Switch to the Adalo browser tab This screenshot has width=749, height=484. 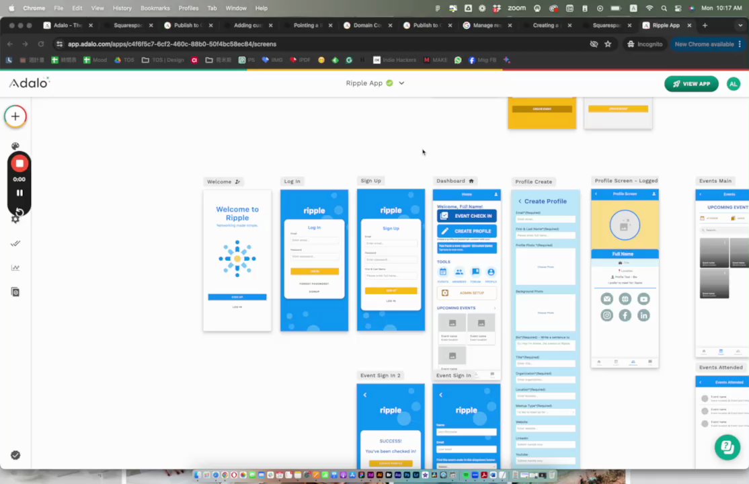tap(67, 26)
